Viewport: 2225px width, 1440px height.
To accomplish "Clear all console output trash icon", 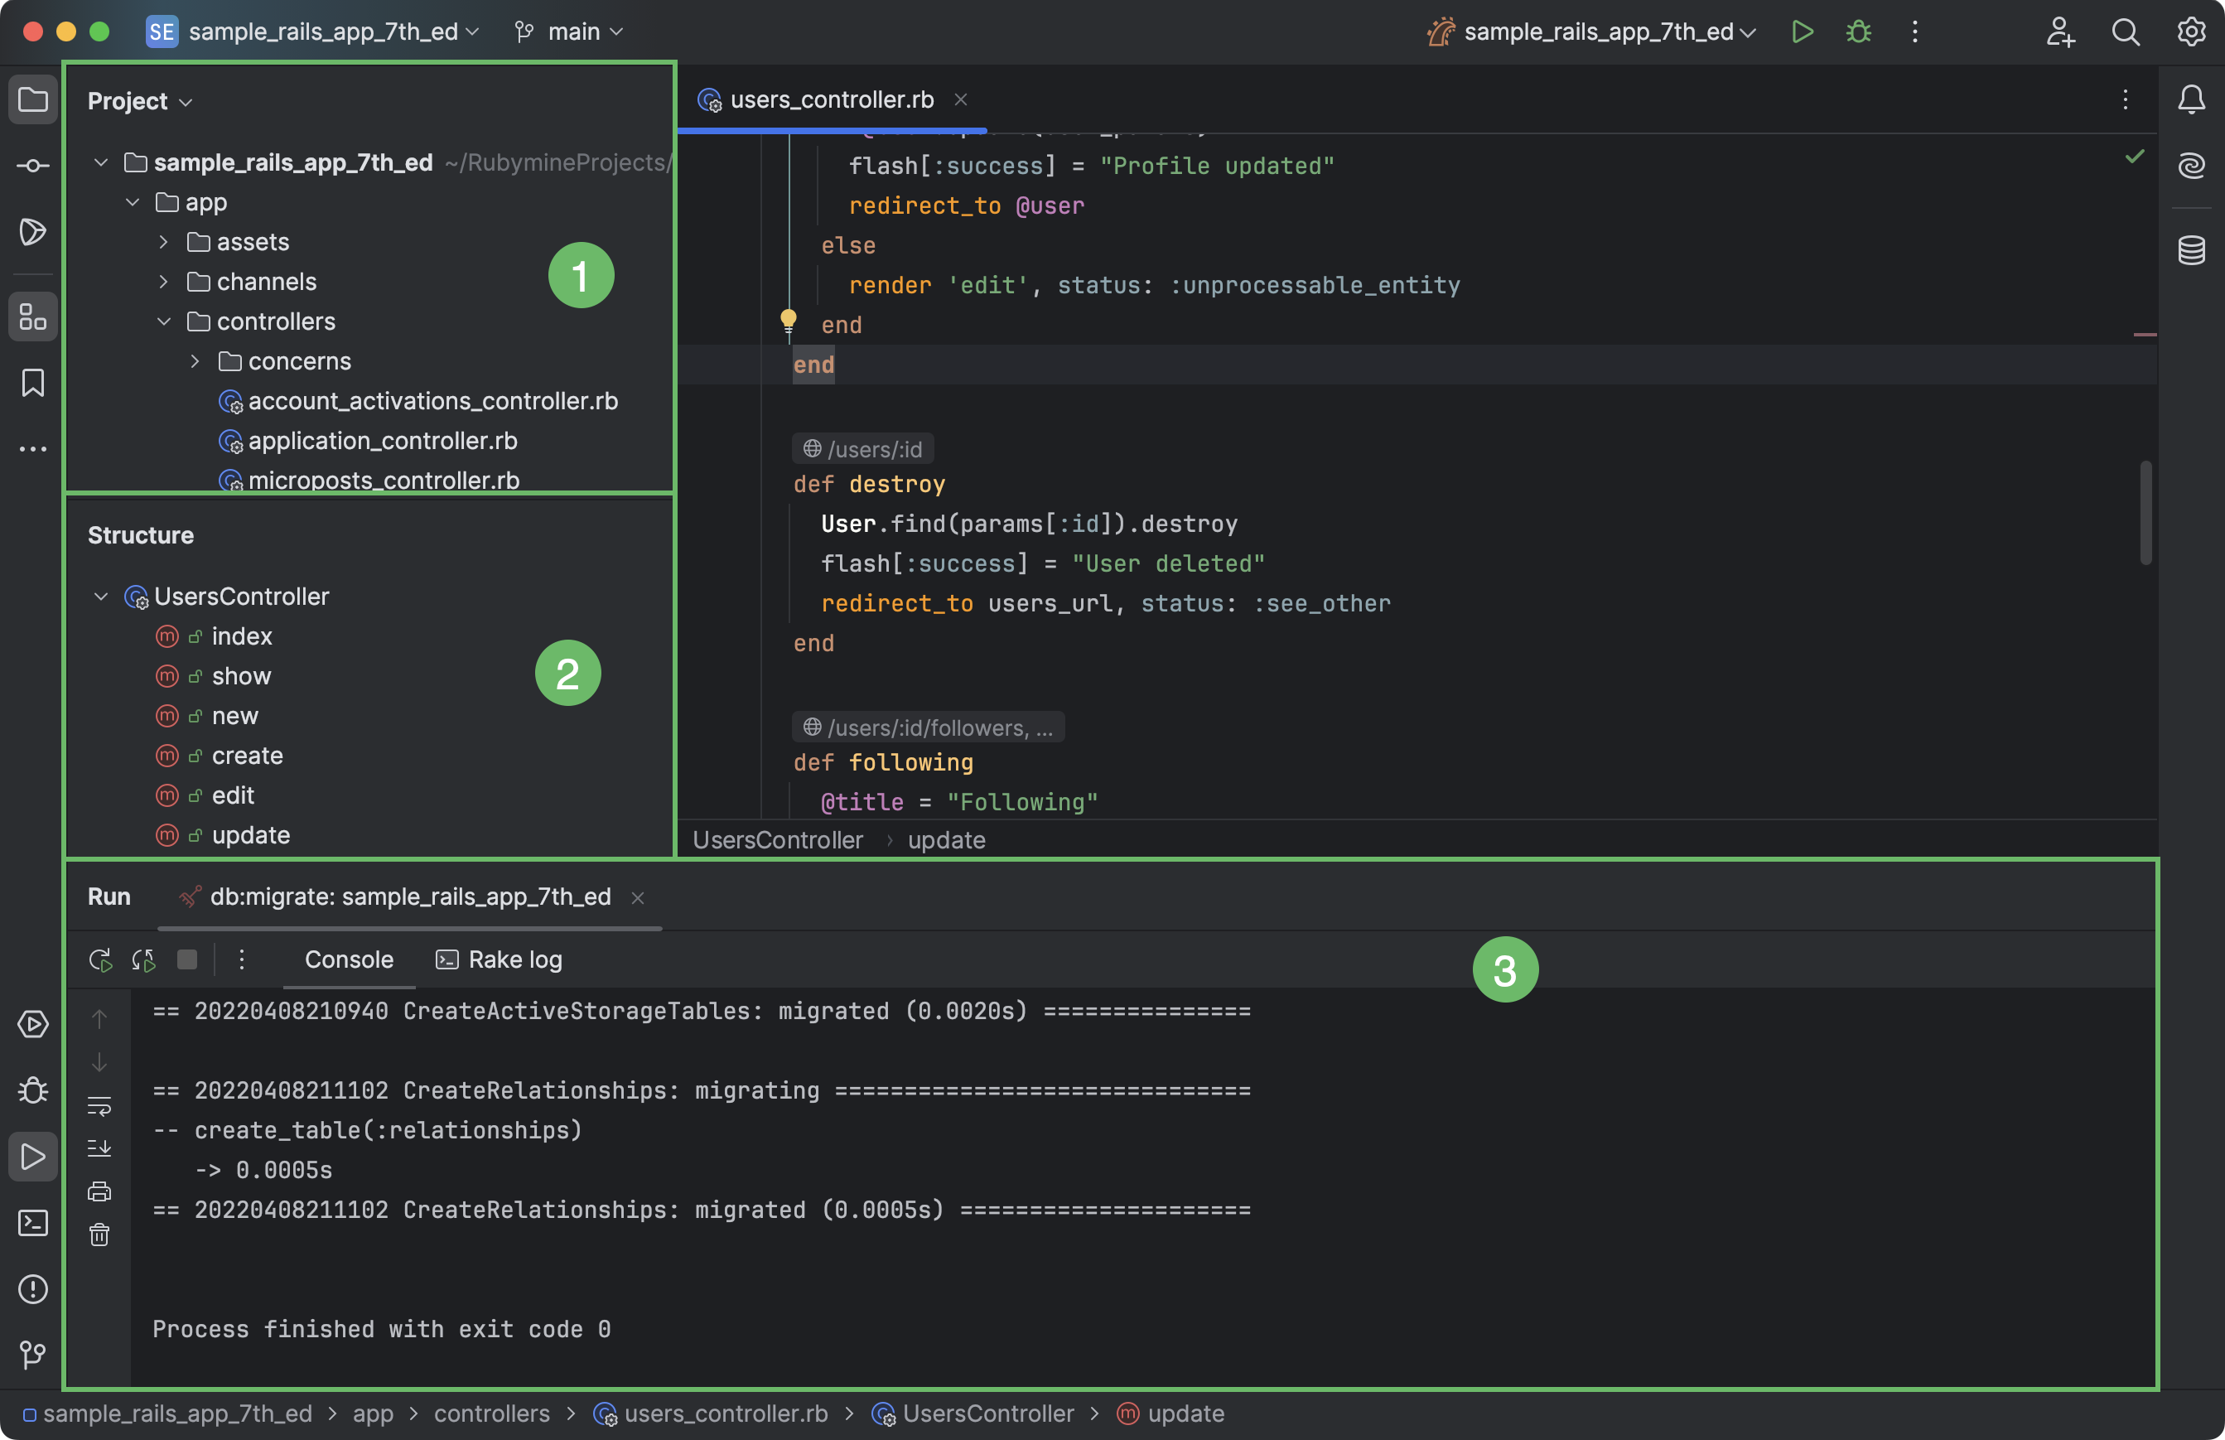I will click(x=99, y=1235).
